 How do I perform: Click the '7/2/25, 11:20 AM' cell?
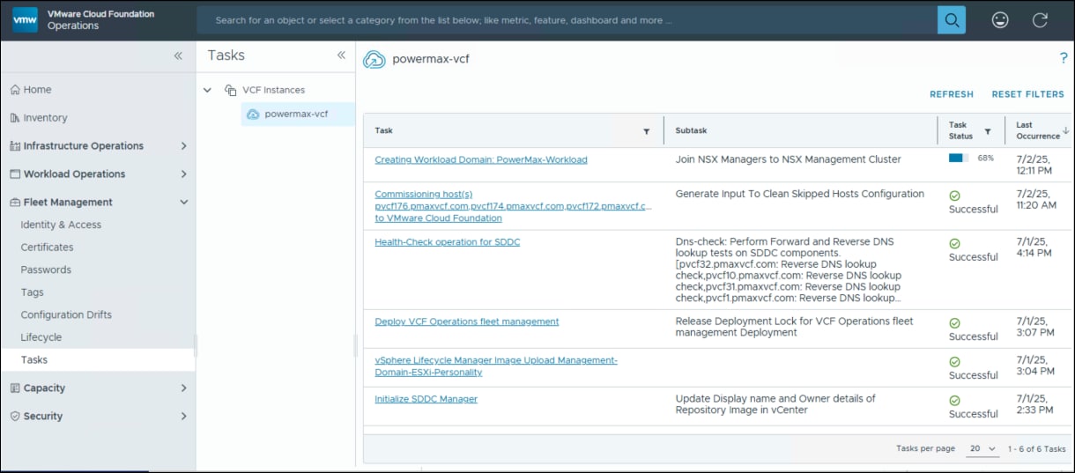coord(1036,200)
